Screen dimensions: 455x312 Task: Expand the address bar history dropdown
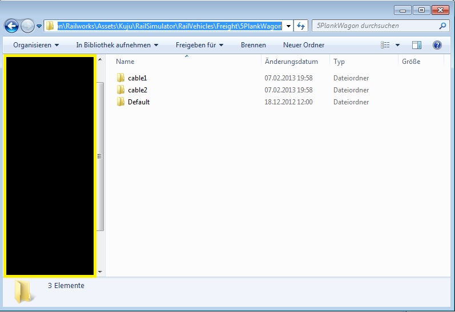point(288,26)
